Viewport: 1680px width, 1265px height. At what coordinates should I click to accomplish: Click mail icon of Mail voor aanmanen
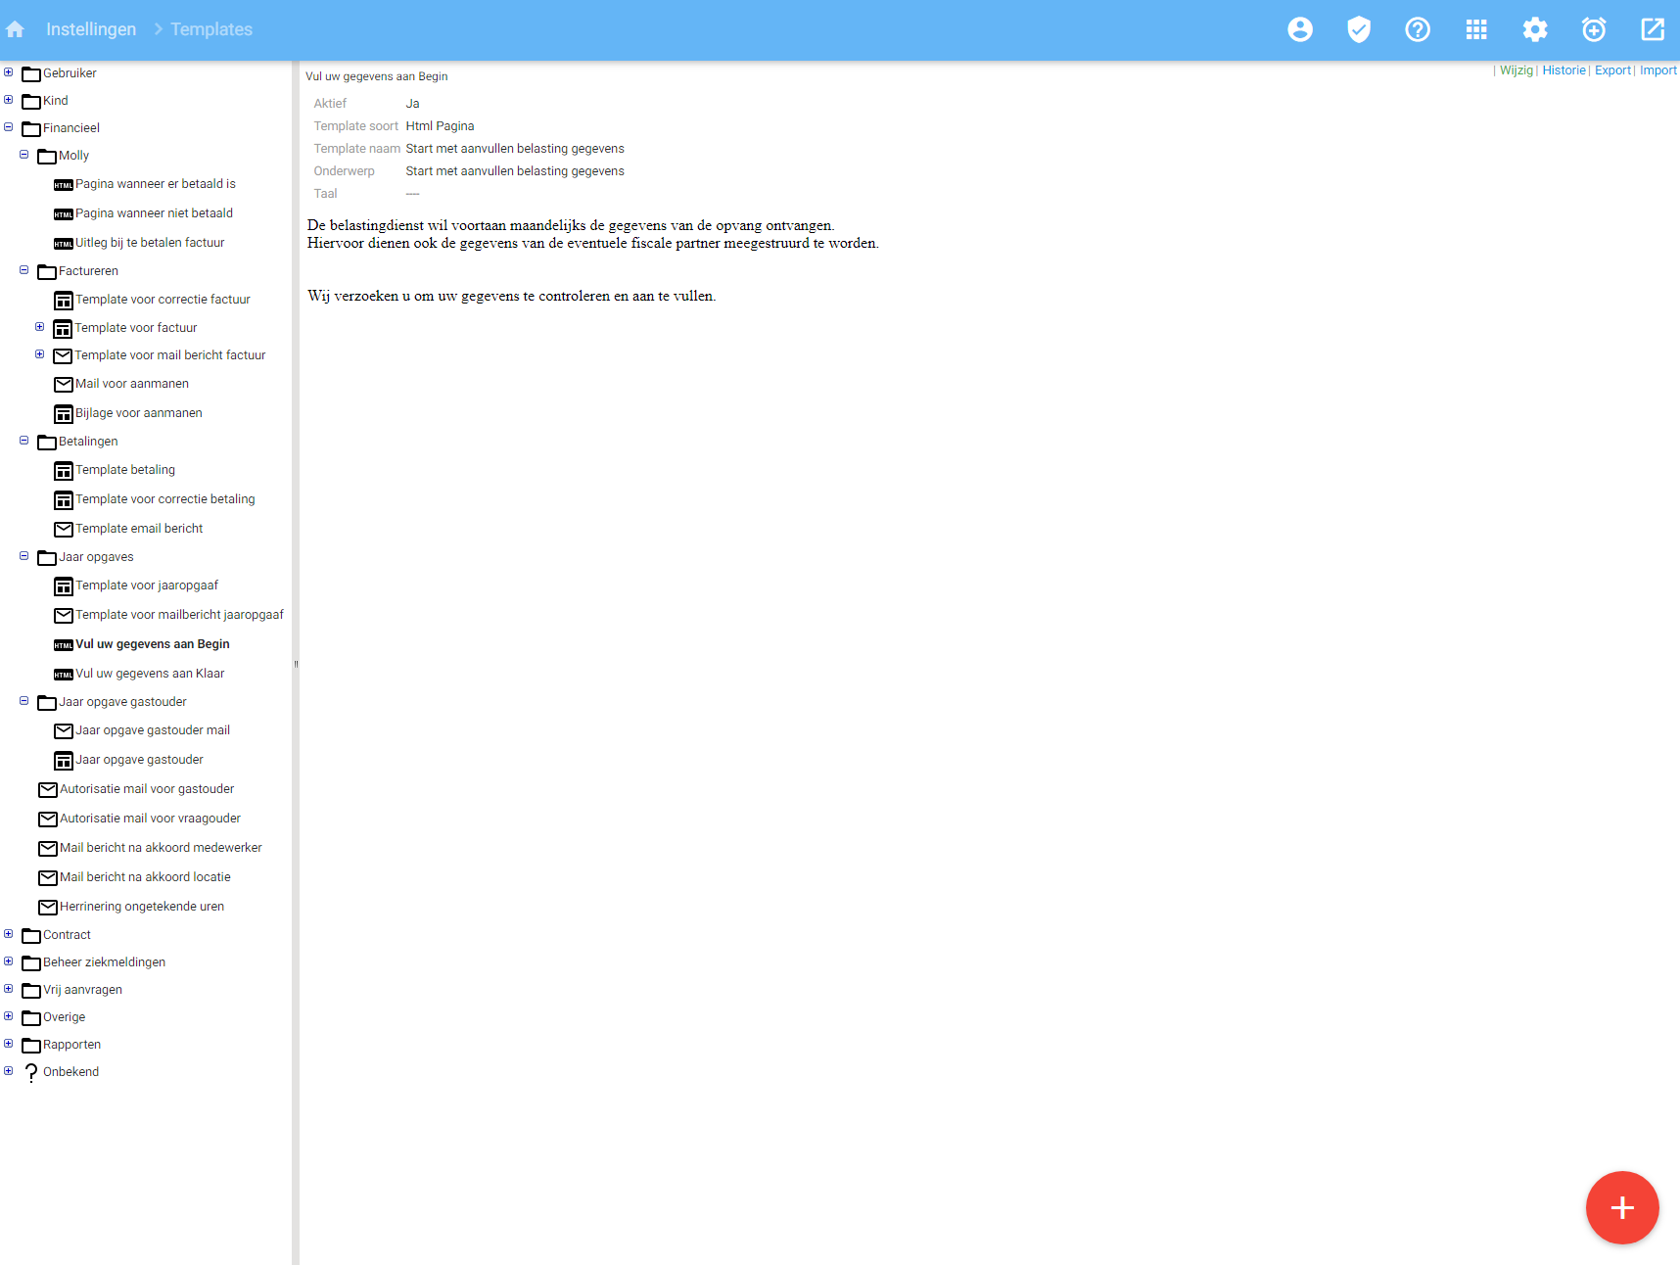click(64, 385)
